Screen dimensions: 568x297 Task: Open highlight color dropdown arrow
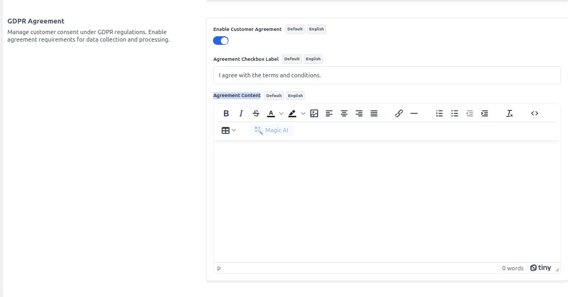(303, 114)
